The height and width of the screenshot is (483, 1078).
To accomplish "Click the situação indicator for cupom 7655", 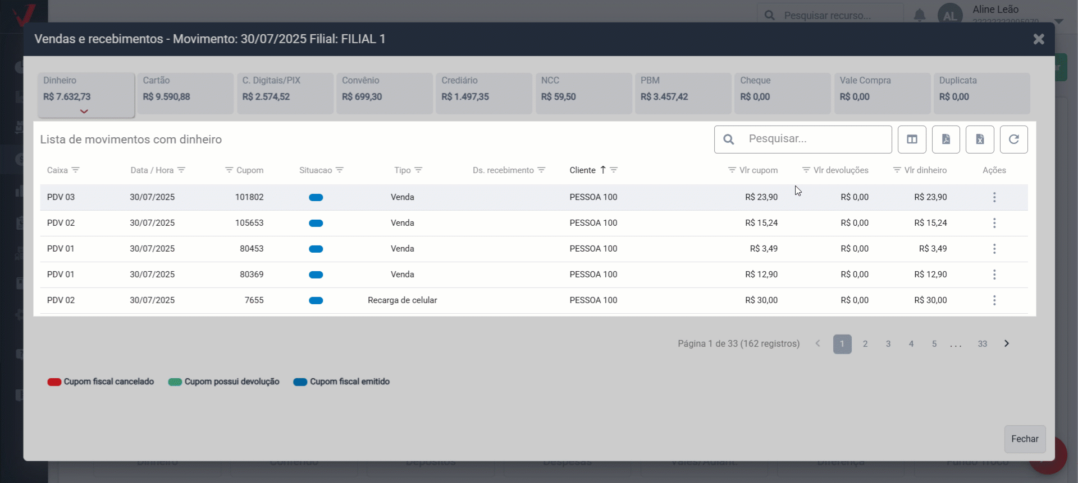I will coord(316,300).
